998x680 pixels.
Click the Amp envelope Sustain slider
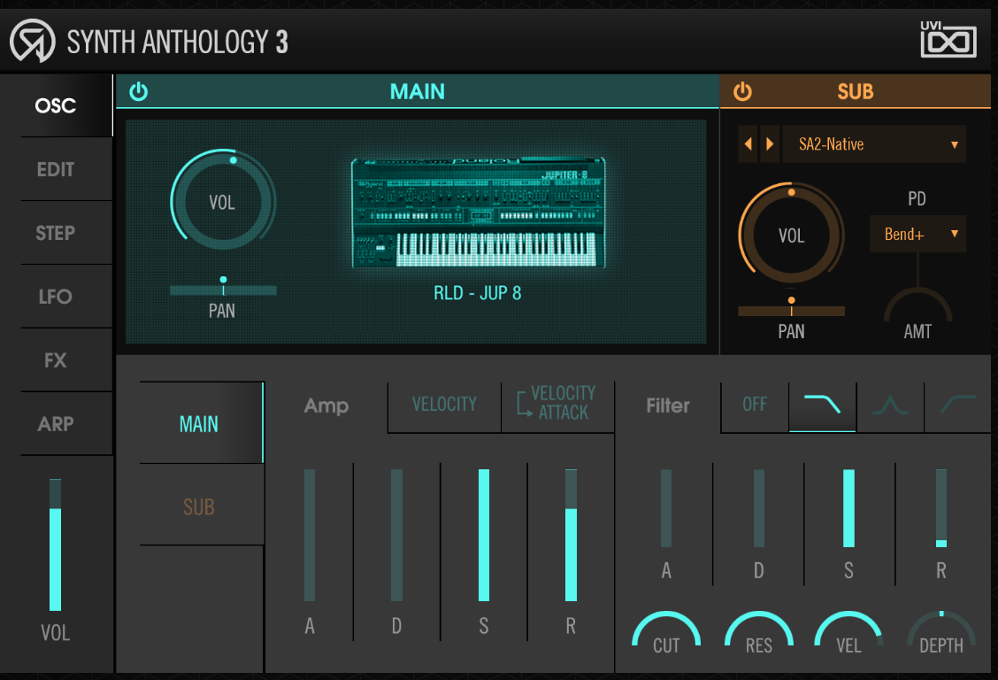[484, 536]
